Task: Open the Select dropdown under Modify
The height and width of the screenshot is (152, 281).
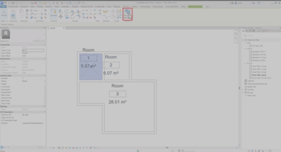Action: click(4, 21)
